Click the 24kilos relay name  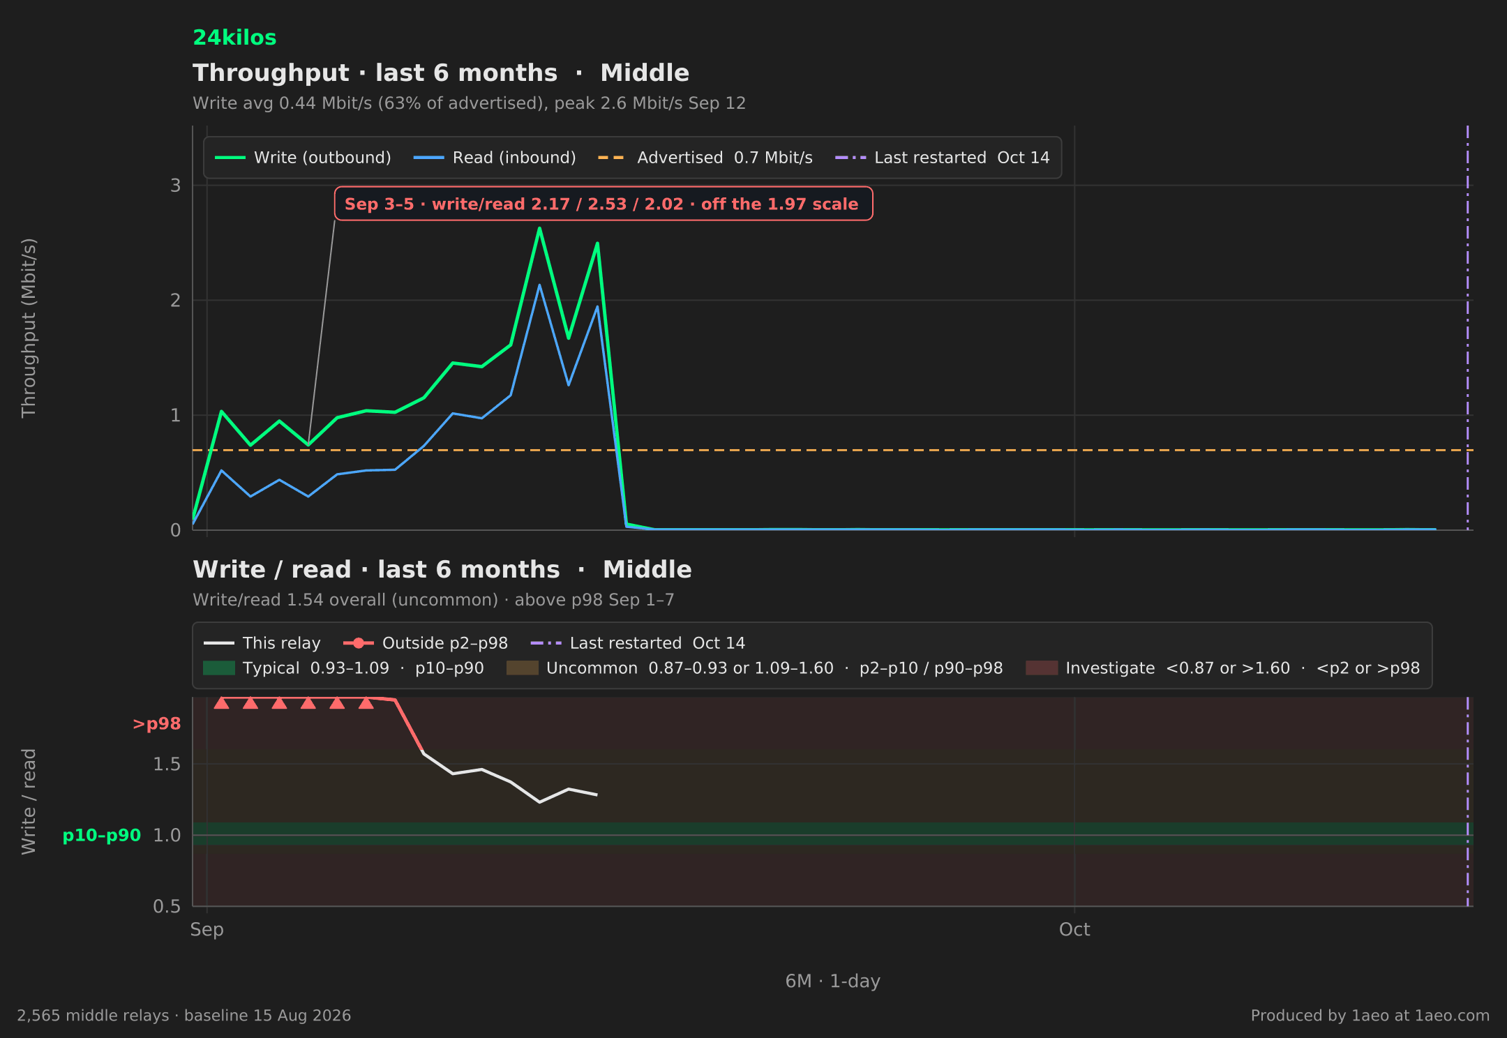pos(234,38)
